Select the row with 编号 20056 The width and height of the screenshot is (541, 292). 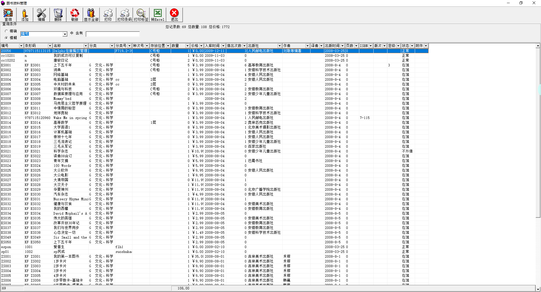214,51
